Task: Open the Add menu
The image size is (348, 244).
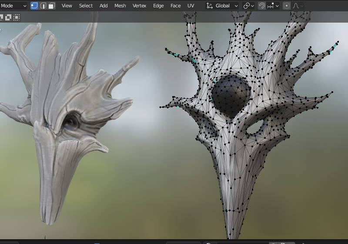Action: (104, 6)
